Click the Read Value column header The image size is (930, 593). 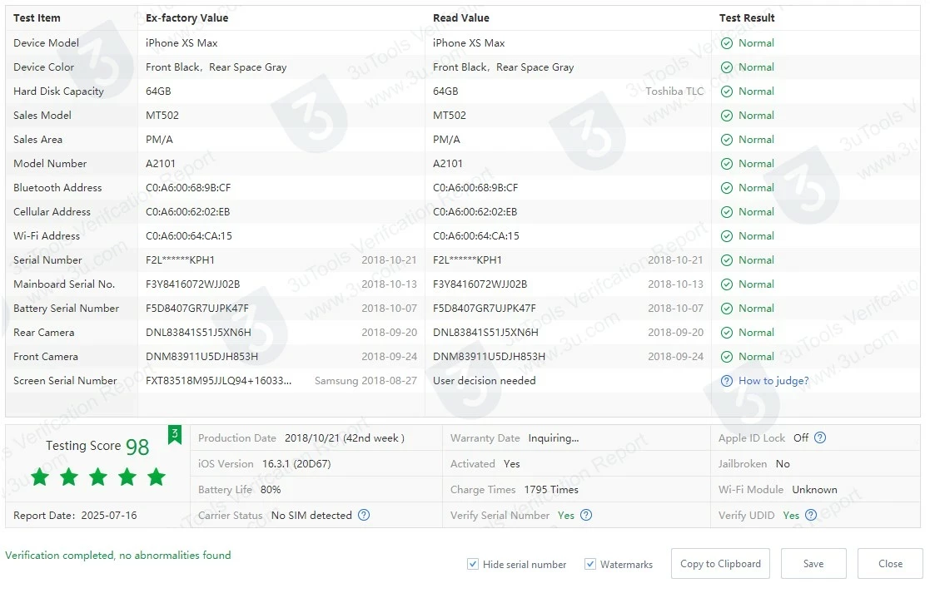click(x=461, y=17)
